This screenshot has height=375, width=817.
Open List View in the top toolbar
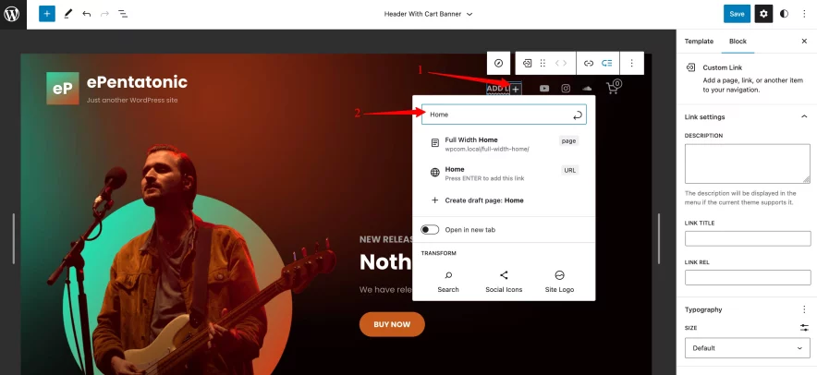click(x=123, y=14)
